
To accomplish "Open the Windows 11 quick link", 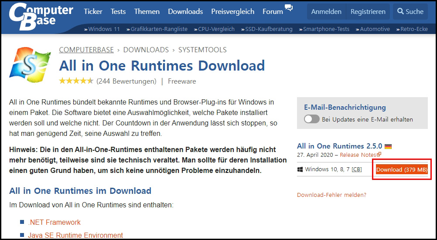I will click(x=104, y=29).
